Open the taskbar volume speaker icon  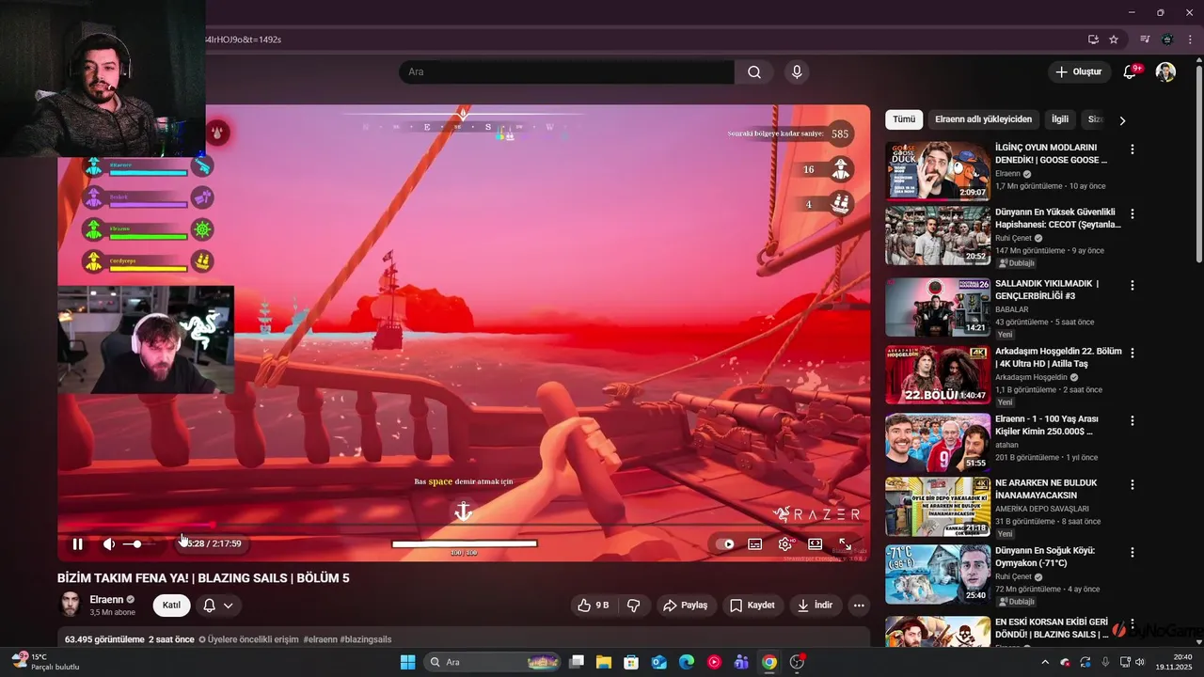point(1141,662)
